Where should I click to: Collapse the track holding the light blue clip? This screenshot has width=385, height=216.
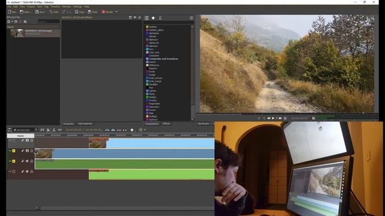[x=10, y=140]
